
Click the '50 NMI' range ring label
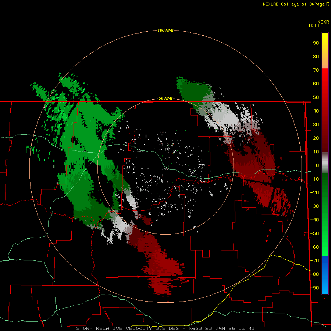[x=165, y=98]
